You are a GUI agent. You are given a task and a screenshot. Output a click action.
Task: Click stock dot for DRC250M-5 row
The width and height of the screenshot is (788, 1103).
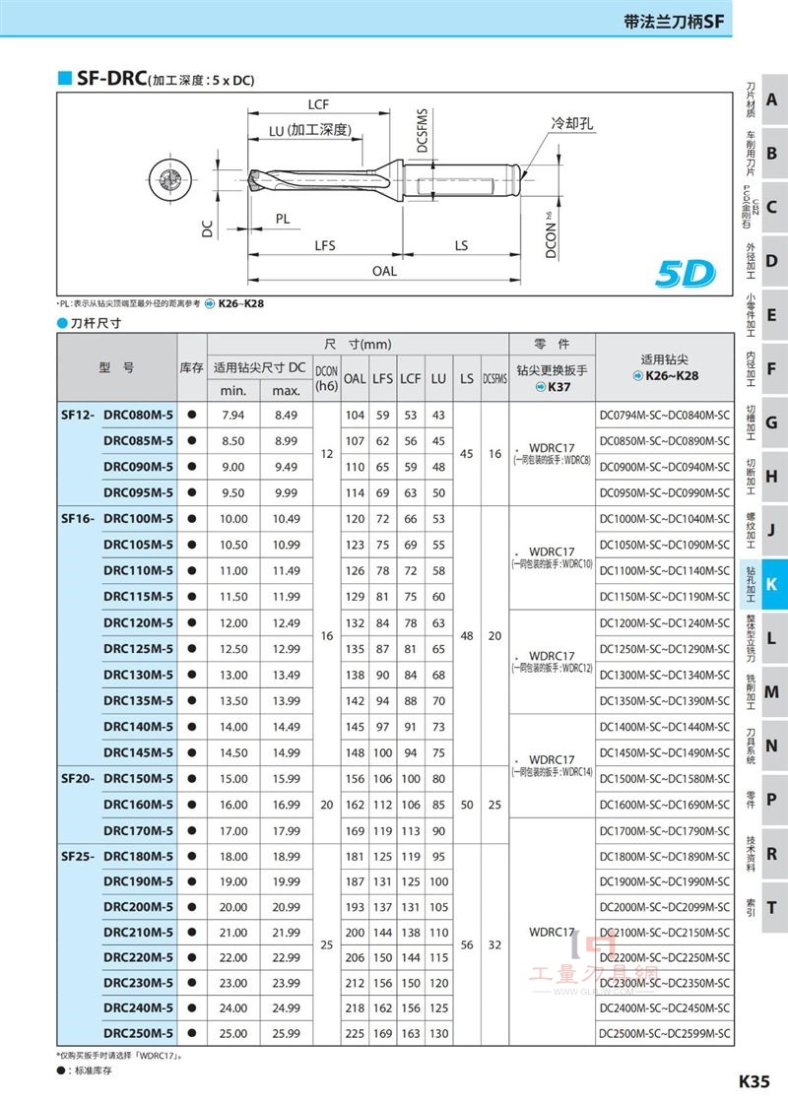[192, 1033]
